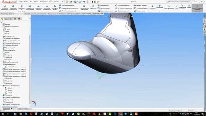Click Плоская поверхность (planar surface) command
Screen dimensions: 206x116
[x=67, y=5]
